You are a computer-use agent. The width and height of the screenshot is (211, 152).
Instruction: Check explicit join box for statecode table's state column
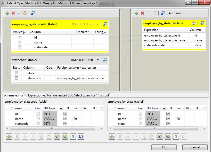pos(17,73)
